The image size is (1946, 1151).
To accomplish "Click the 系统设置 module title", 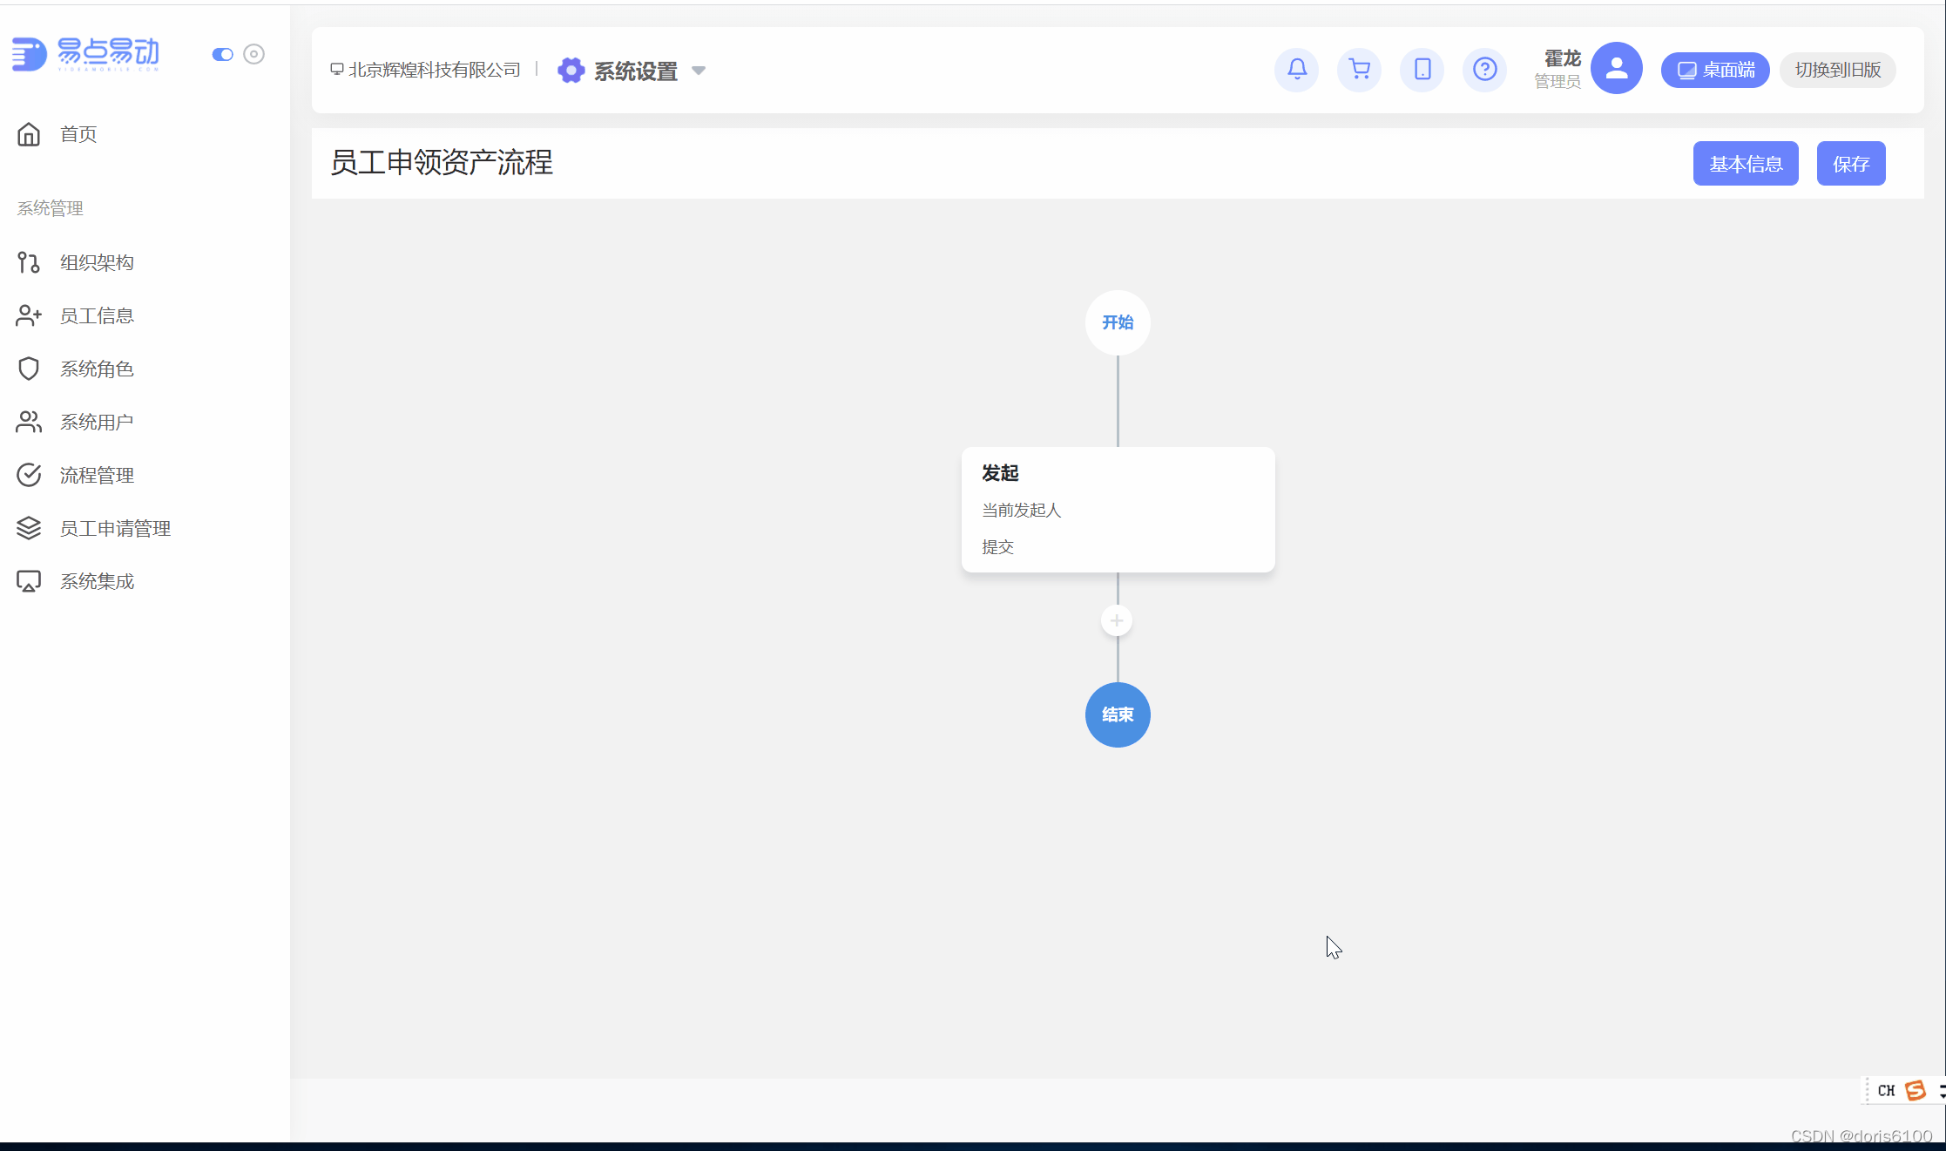I will click(x=636, y=71).
